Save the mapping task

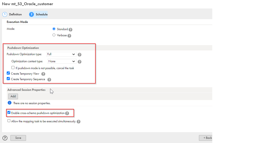pos(18,138)
